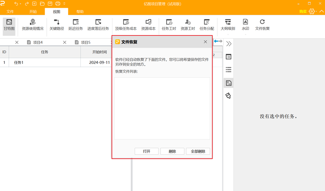
Task: Click the ID column header
Action: [4, 52]
